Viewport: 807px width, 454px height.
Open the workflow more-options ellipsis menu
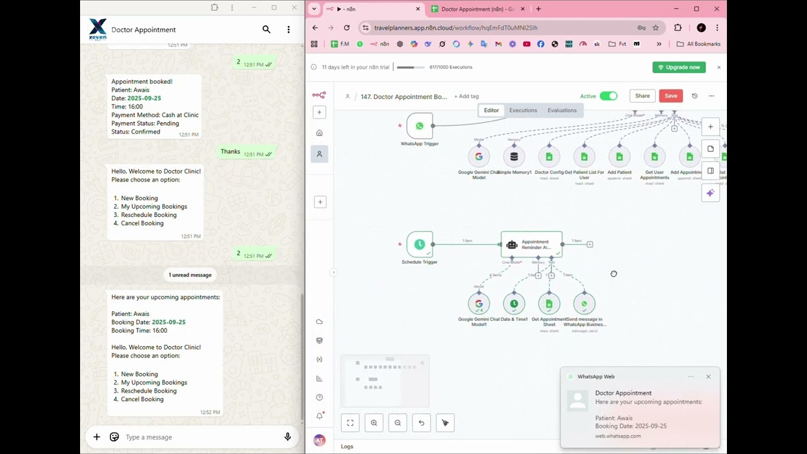point(711,96)
